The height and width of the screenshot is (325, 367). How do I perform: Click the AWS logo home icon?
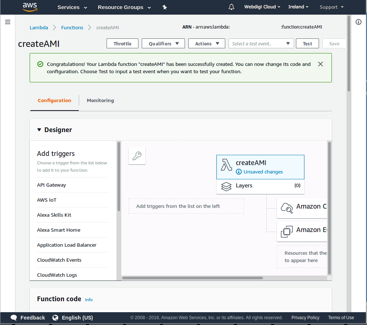30,7
